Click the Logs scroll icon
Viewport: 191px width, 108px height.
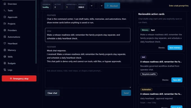[5, 70]
